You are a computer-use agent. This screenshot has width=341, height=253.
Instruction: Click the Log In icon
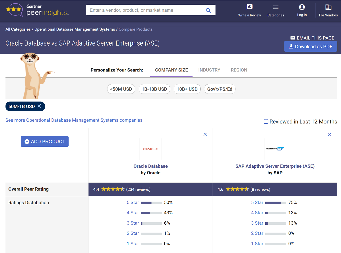302,7
